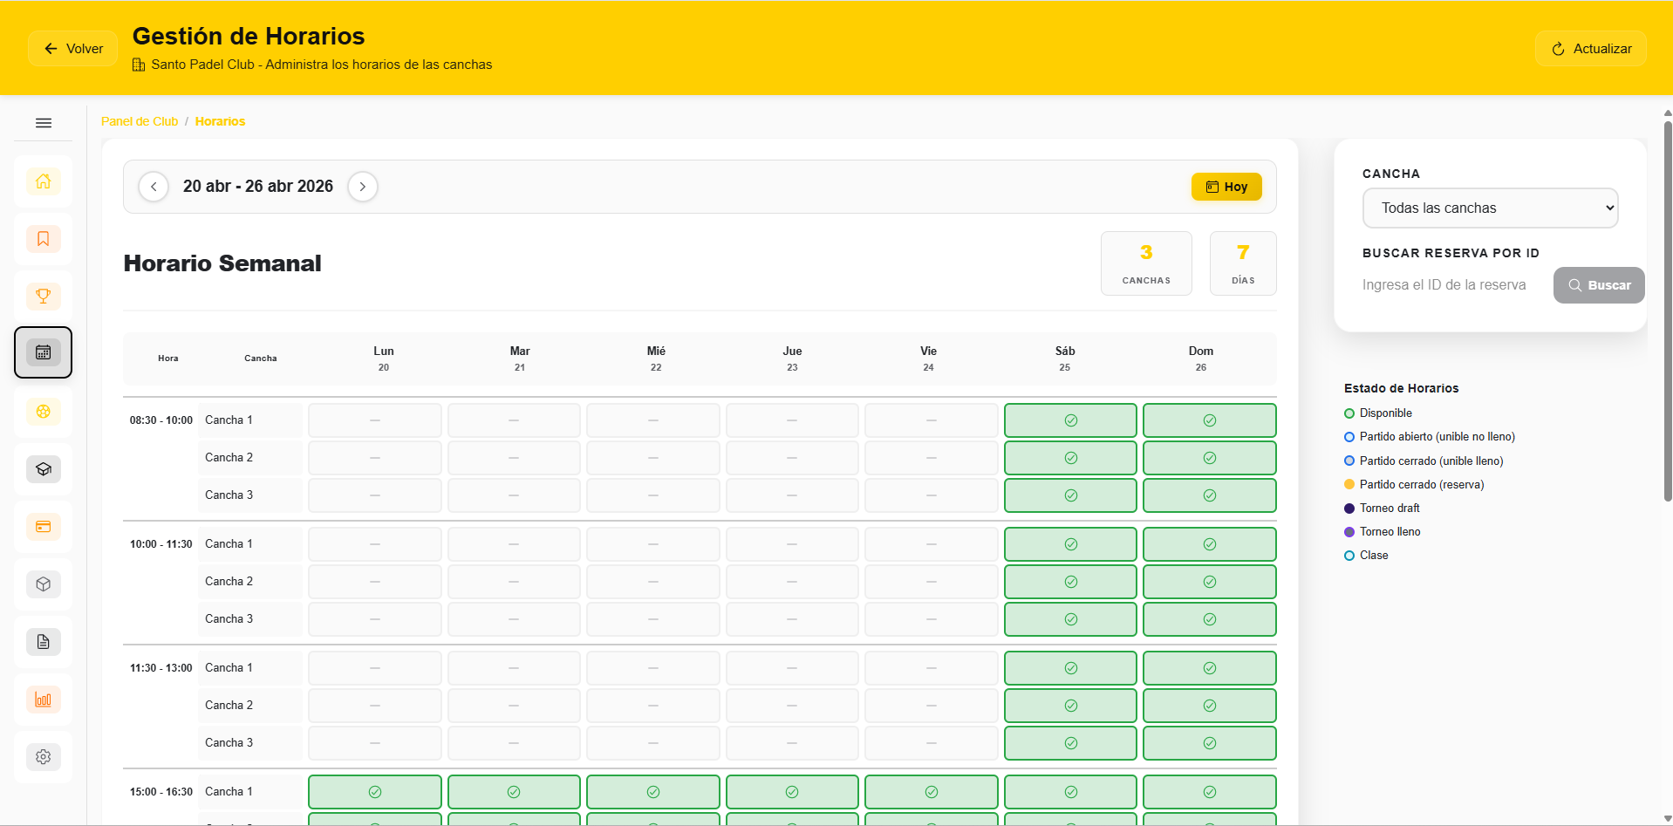Click the 'Horarios' breadcrumb item
Viewport: 1673px width, 826px height.
(x=220, y=121)
